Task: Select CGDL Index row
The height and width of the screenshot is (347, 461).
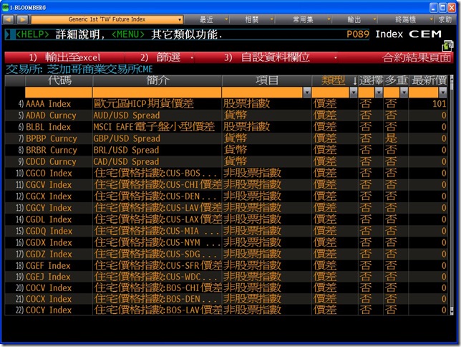Action: point(226,219)
